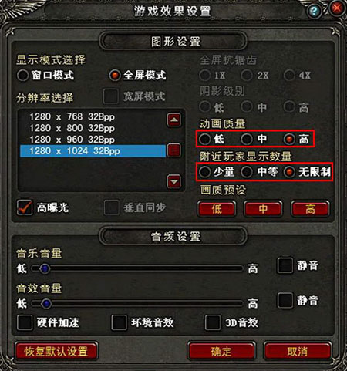Click the 音乐音量 slider handle
347x371 pixels.
45,268
